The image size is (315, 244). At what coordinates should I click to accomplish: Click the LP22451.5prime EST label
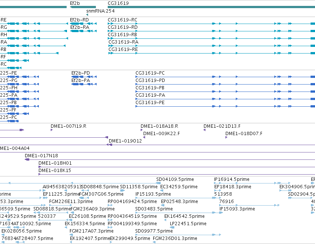188,224
